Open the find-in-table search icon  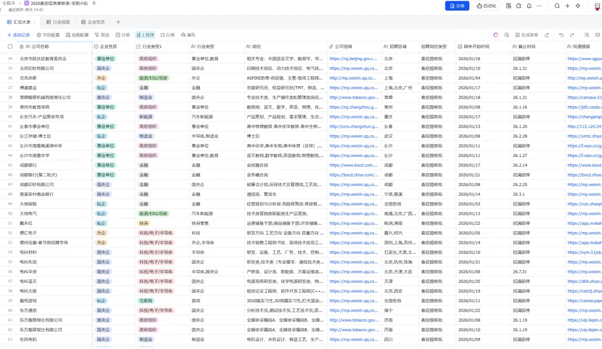586,35
